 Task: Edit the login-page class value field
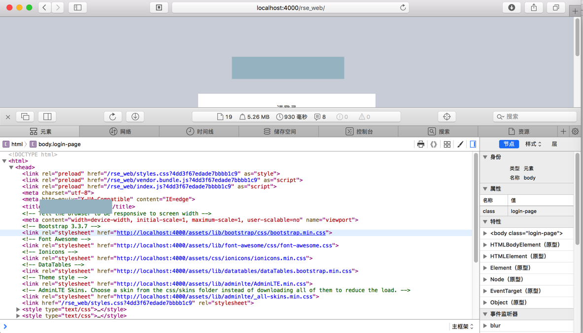[541, 211]
